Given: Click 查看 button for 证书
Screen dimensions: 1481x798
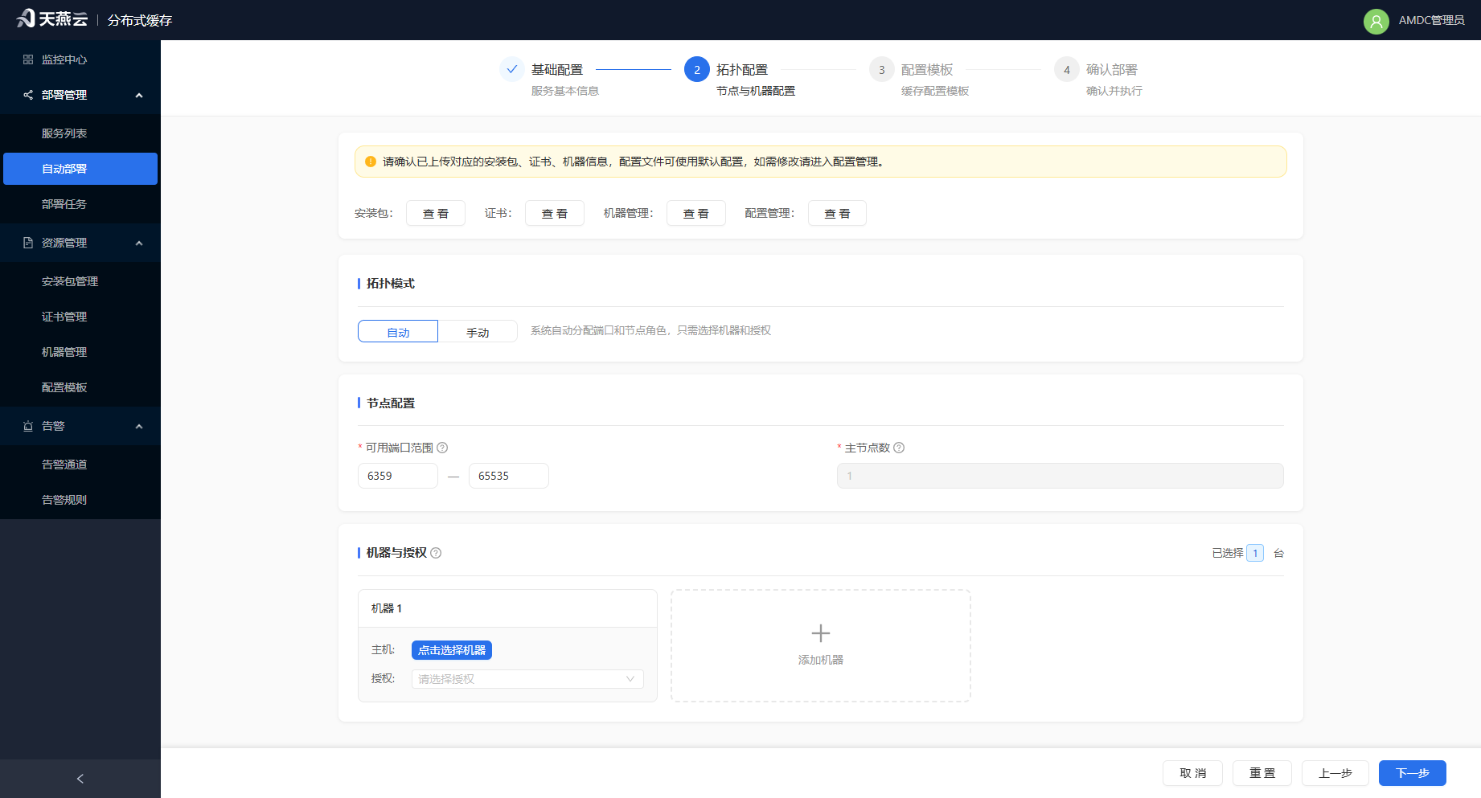Looking at the screenshot, I should pos(555,213).
